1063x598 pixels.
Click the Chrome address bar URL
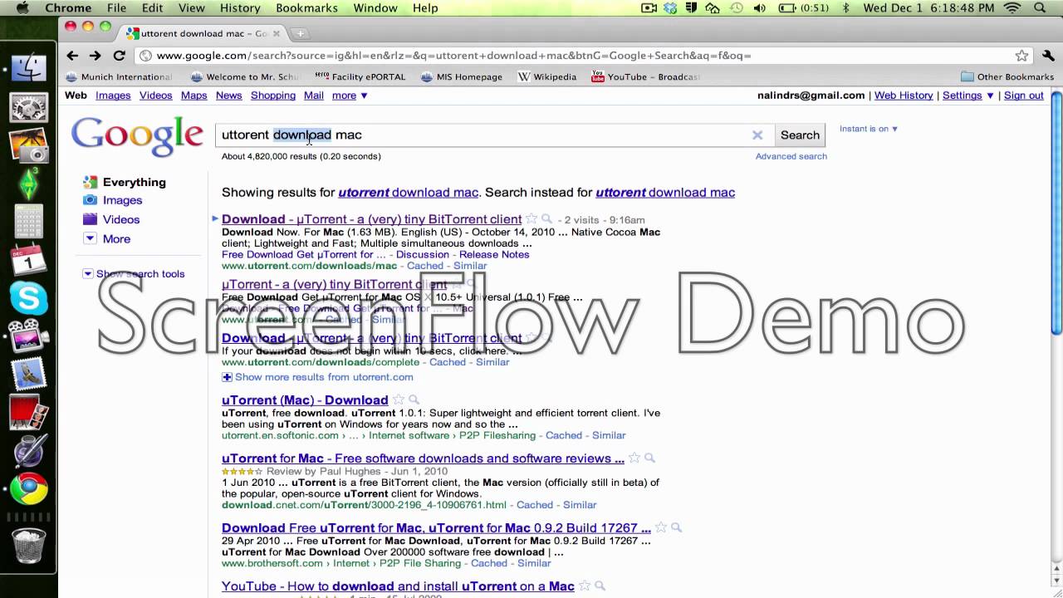coord(453,56)
